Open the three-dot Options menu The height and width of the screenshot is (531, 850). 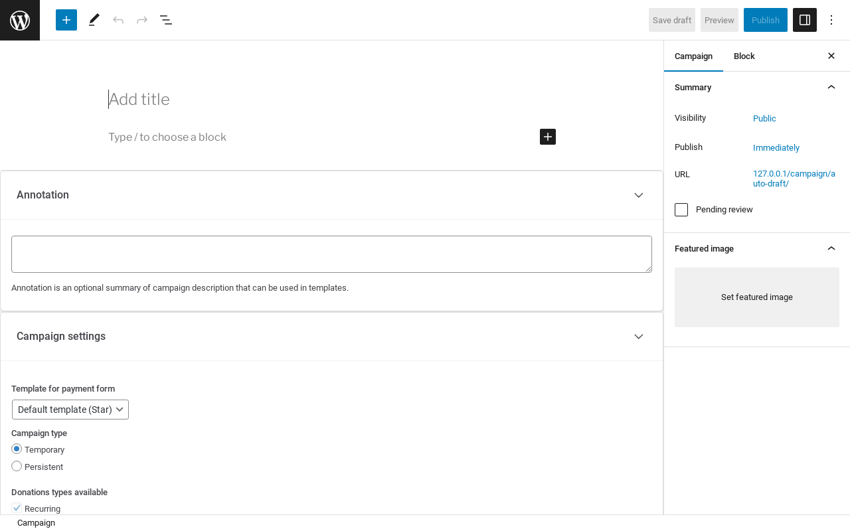point(831,20)
